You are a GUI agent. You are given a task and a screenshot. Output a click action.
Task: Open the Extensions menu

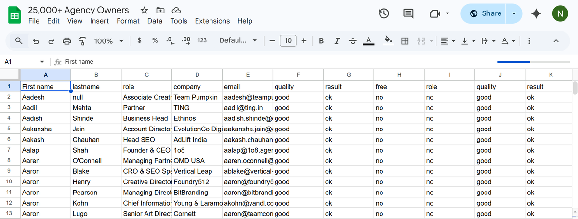(x=212, y=21)
